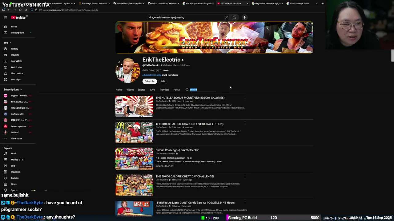Click the ErikTheElectric channel avatar
The height and width of the screenshot is (221, 394).
click(x=127, y=70)
